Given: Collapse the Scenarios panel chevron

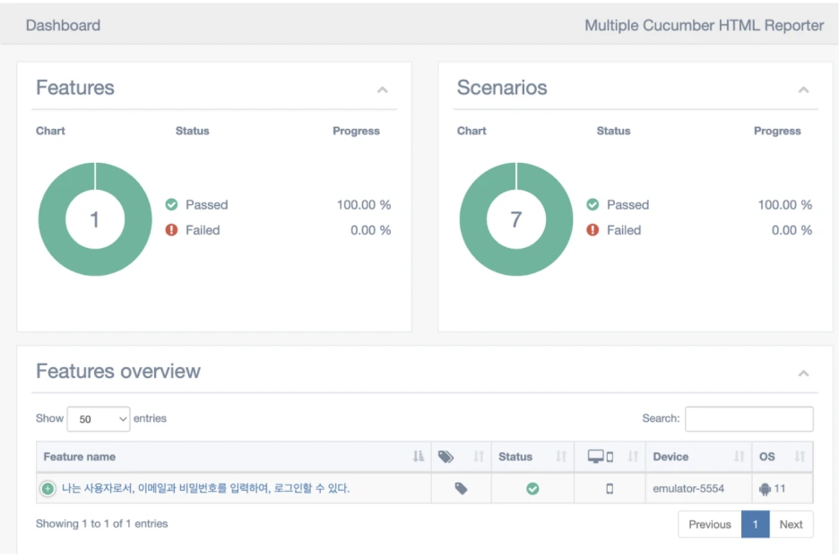Looking at the screenshot, I should click(803, 90).
